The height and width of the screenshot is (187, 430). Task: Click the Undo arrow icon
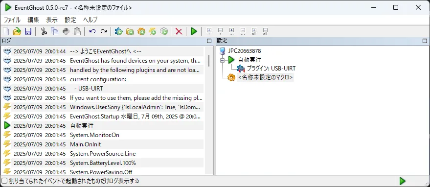92,31
